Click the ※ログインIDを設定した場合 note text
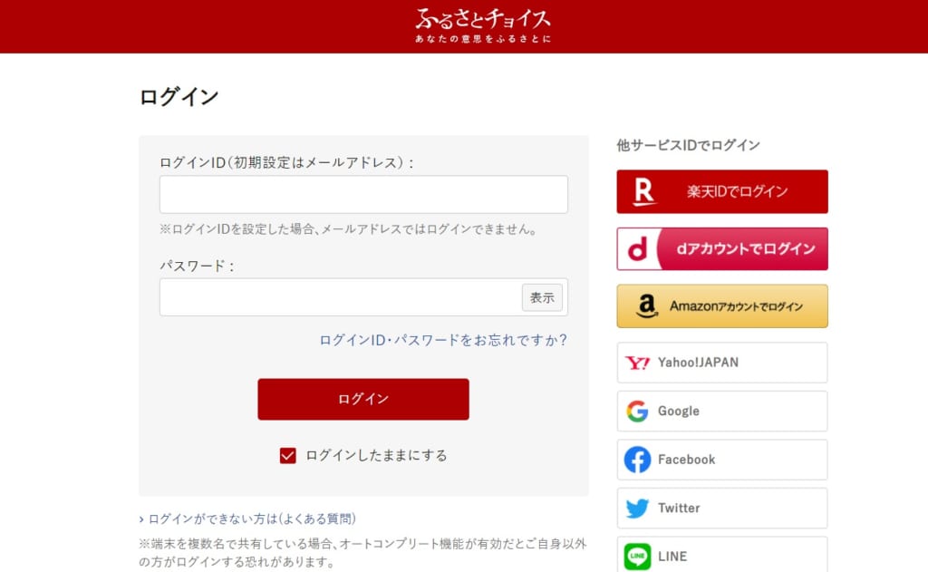Image resolution: width=928 pixels, height=572 pixels. tap(348, 229)
